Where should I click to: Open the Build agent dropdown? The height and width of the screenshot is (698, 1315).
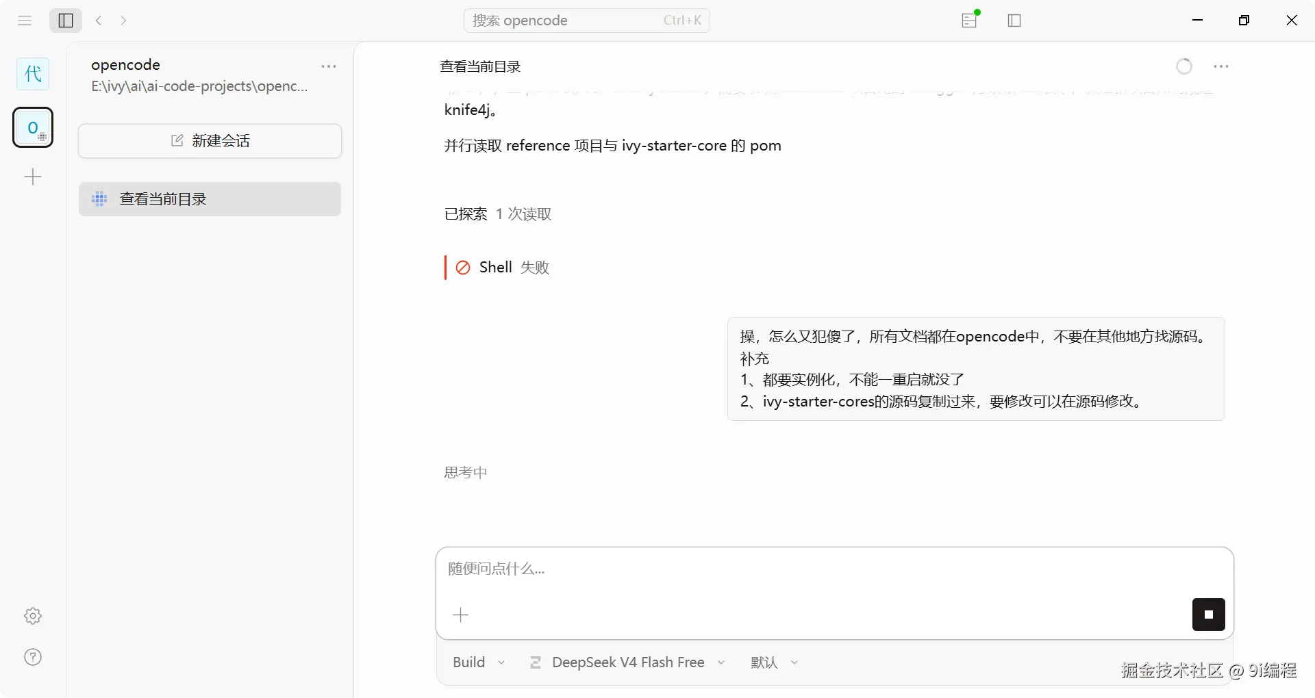(x=479, y=662)
